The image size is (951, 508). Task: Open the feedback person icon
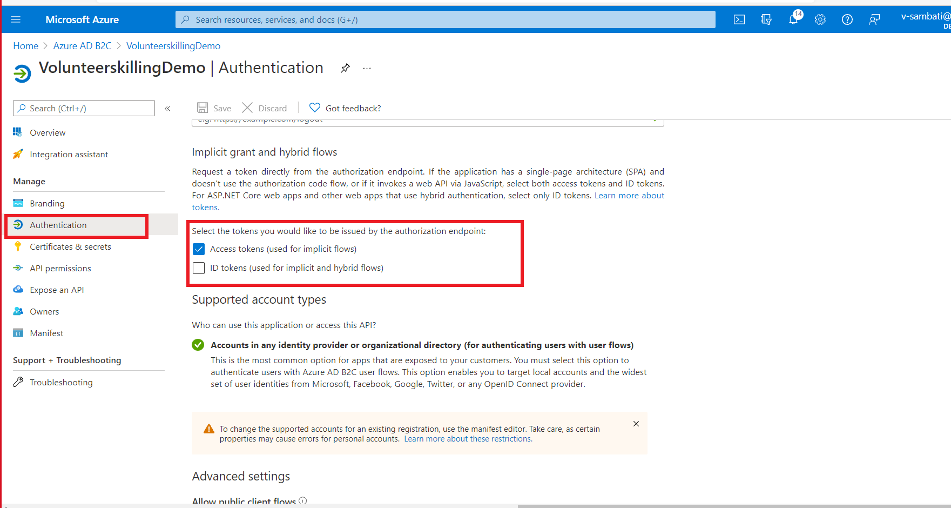[x=874, y=19]
